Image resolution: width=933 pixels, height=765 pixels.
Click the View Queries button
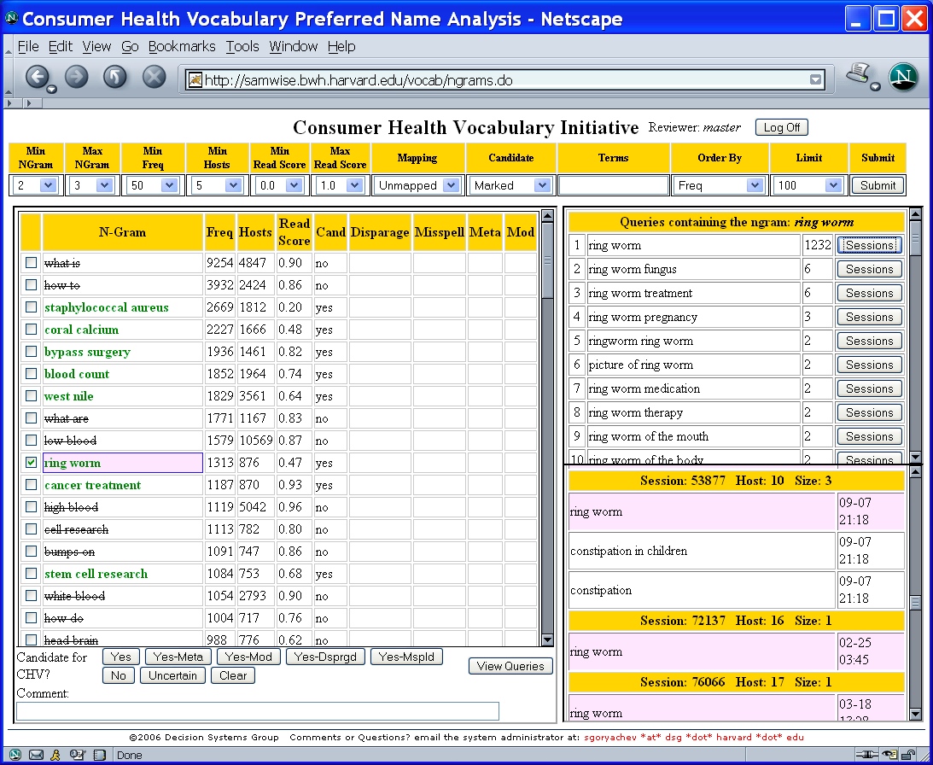pyautogui.click(x=510, y=666)
